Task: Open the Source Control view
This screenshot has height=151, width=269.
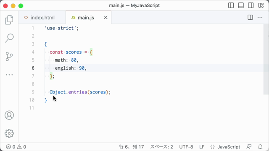Action: tap(9, 57)
